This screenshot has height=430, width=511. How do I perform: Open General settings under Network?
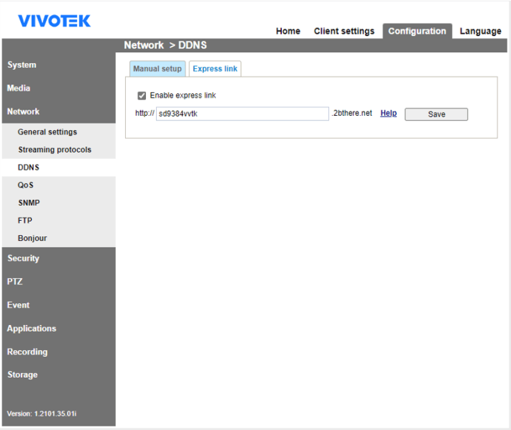point(47,132)
